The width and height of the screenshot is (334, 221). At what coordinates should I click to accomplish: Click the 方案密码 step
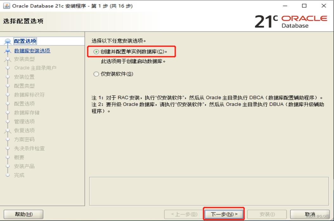pos(24,139)
